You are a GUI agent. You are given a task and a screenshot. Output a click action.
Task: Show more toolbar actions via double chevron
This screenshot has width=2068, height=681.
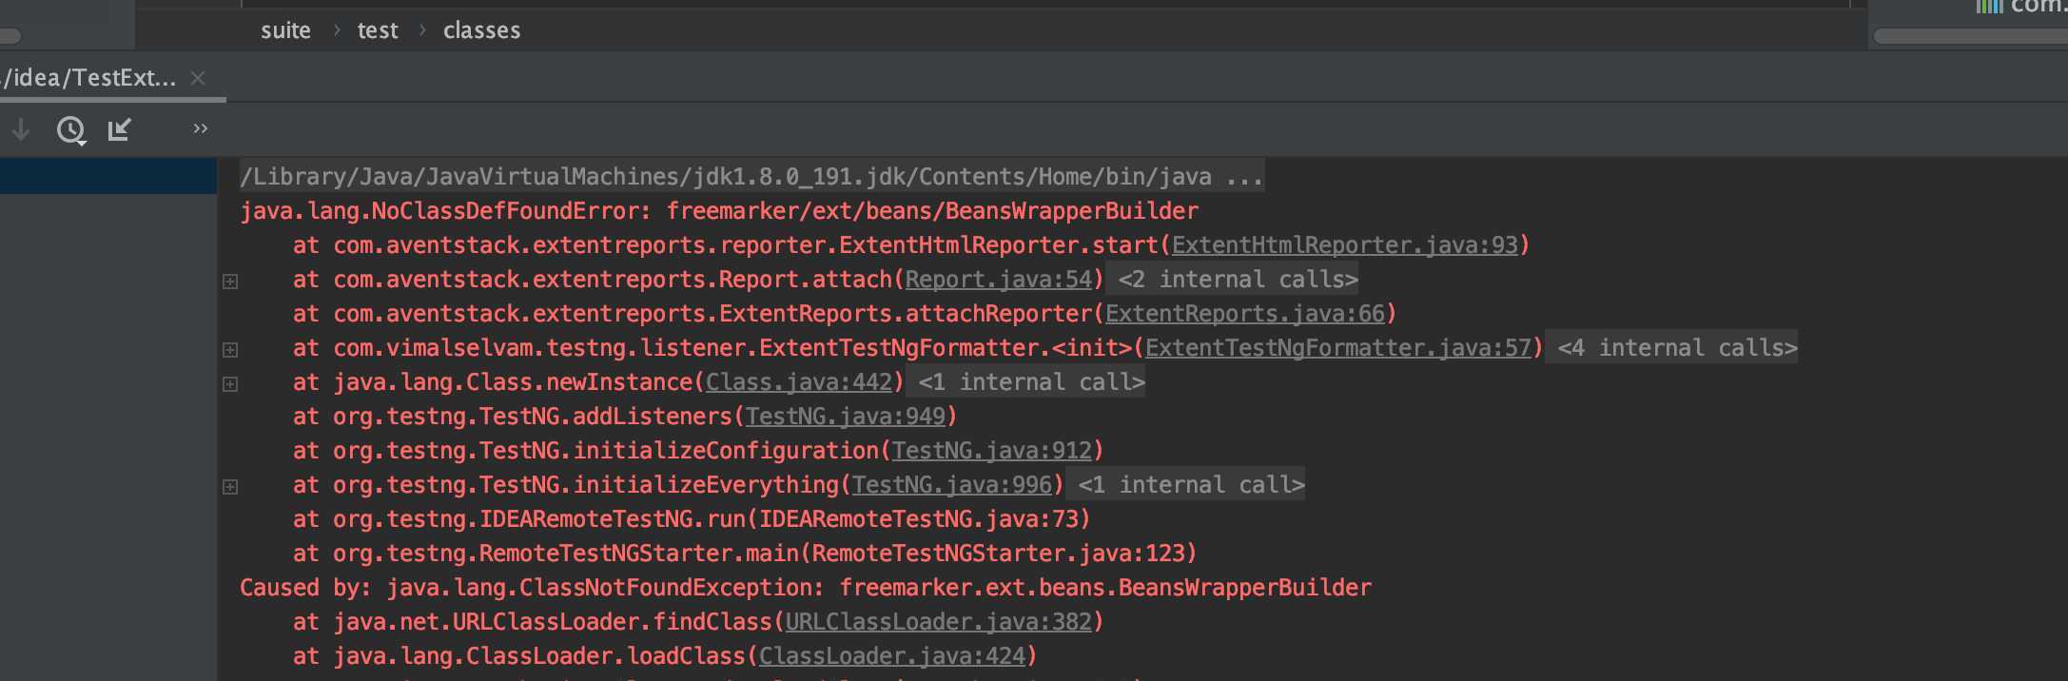click(200, 128)
